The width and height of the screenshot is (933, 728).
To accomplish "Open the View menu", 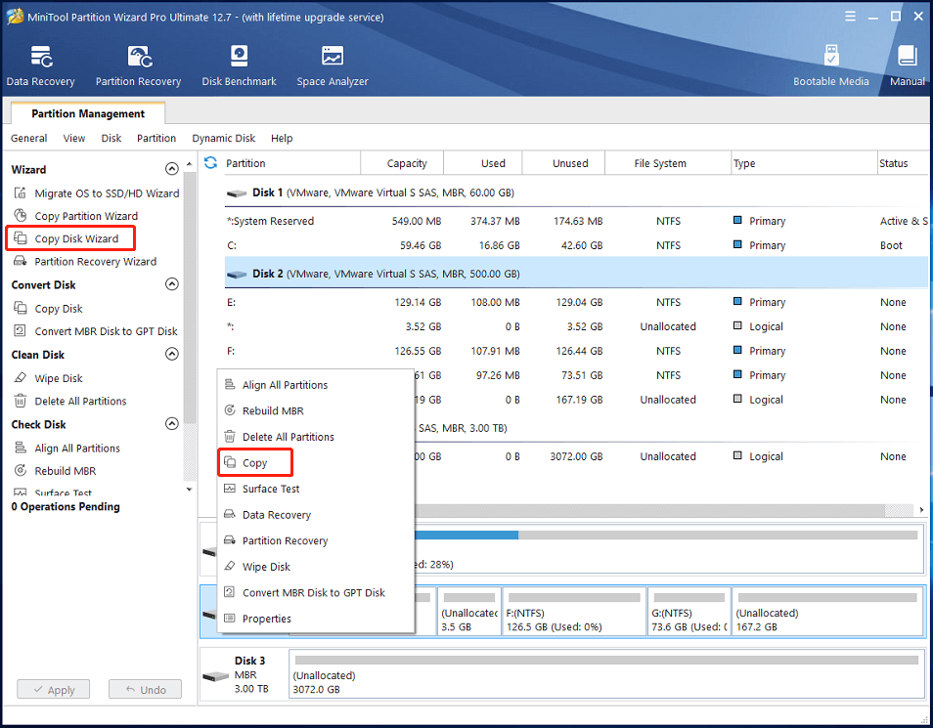I will [73, 138].
